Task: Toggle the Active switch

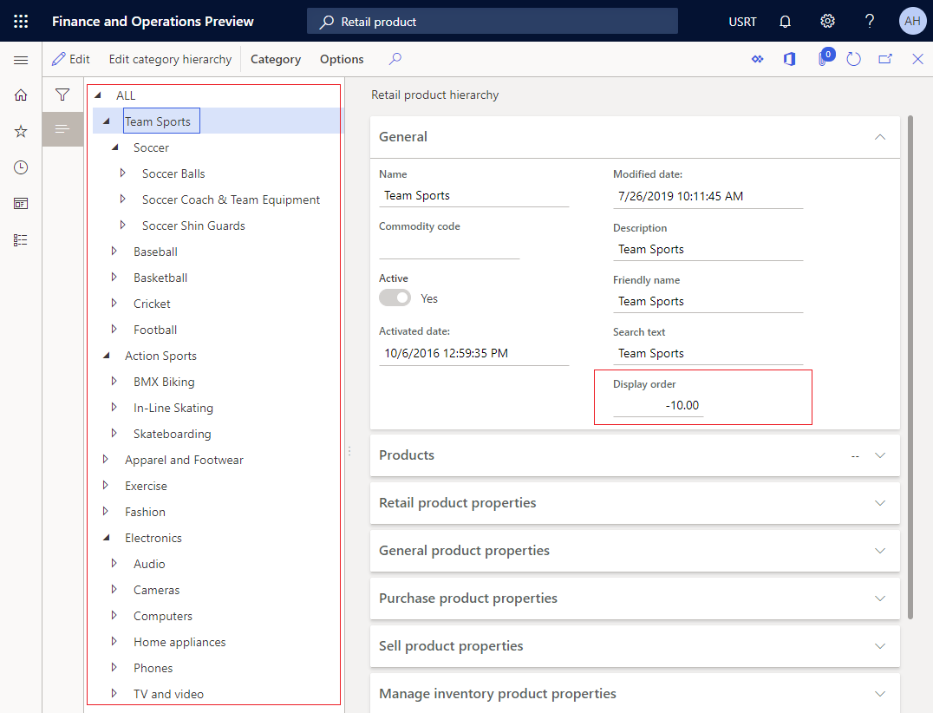Action: pos(395,298)
